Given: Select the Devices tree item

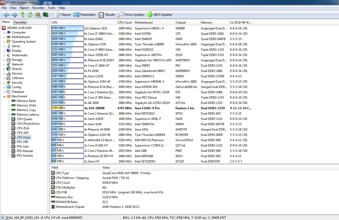Looking at the screenshot, I should coord(17,74).
